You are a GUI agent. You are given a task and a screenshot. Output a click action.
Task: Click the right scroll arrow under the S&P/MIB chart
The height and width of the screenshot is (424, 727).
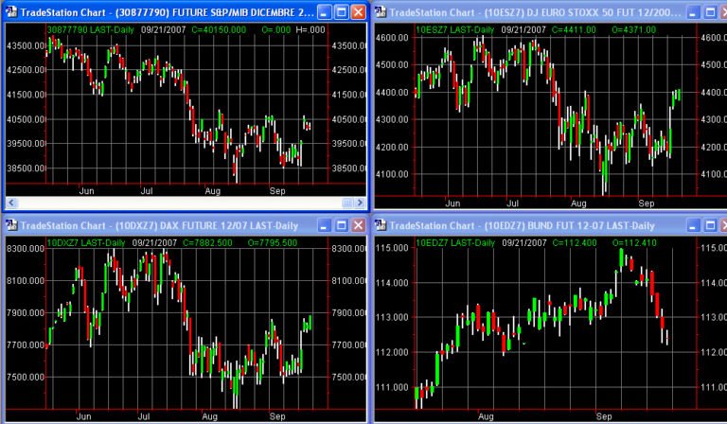click(x=360, y=203)
